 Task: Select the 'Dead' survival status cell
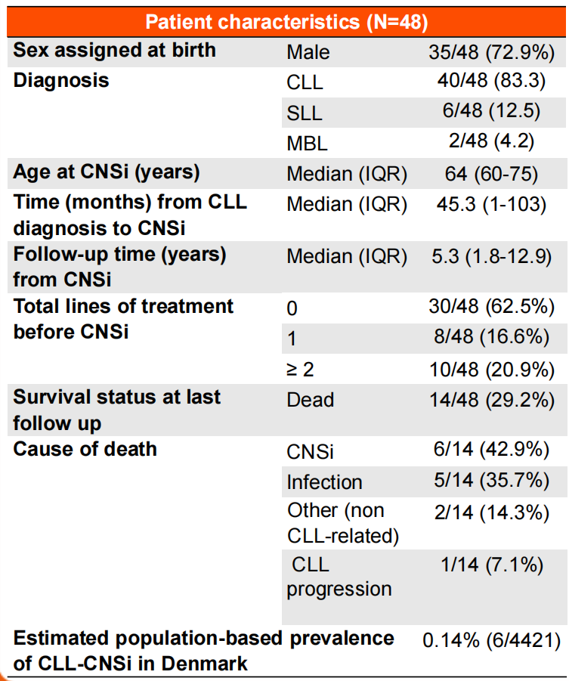pos(310,399)
